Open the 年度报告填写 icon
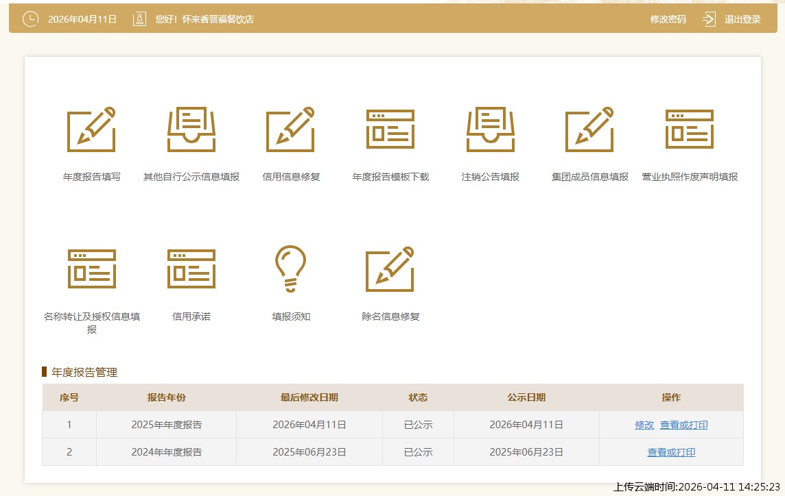The height and width of the screenshot is (496, 785). [91, 129]
